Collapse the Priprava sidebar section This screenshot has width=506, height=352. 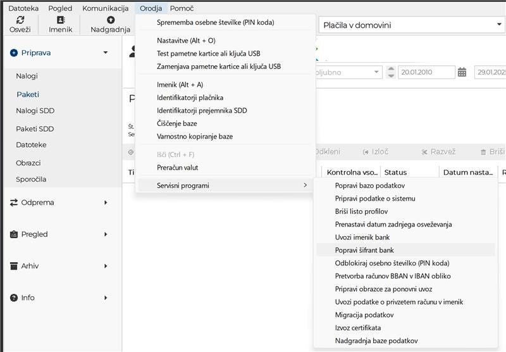coord(106,53)
